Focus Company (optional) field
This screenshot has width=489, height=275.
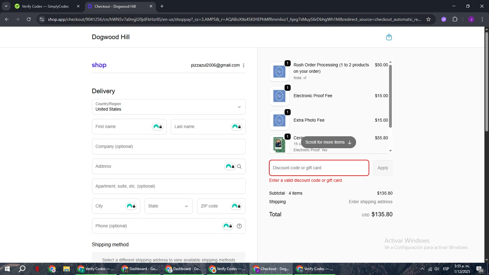pos(169,147)
